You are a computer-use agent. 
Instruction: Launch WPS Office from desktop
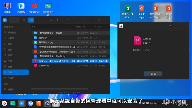pos(34,8)
